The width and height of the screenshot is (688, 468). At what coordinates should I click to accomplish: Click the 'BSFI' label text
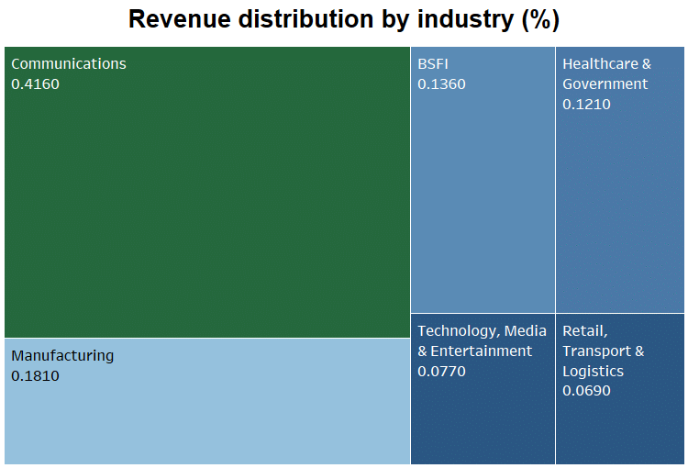click(433, 64)
